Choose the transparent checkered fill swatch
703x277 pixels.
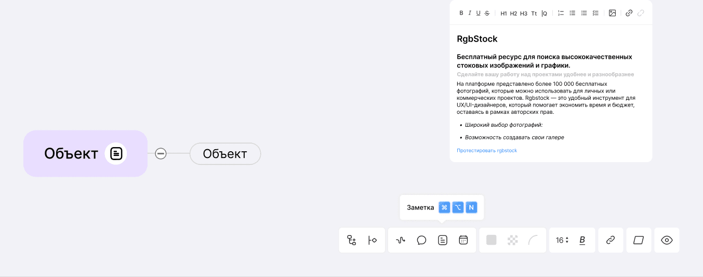point(513,240)
